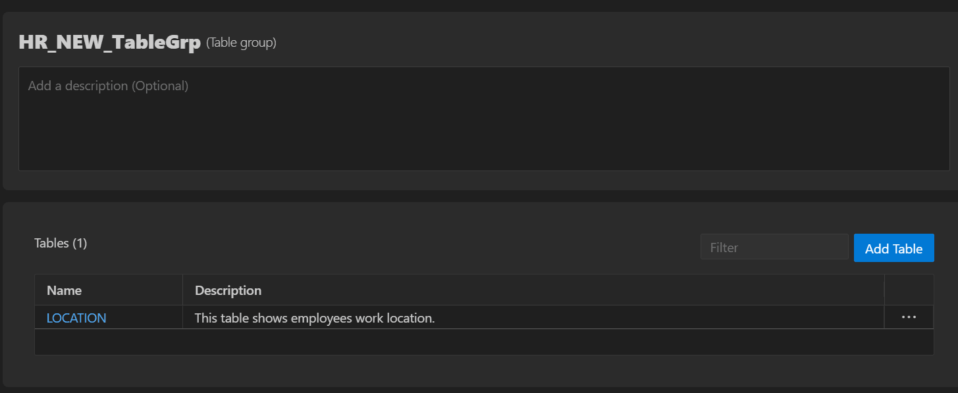Viewport: 958px width, 393px height.
Task: Click the blank actions column header
Action: point(909,290)
